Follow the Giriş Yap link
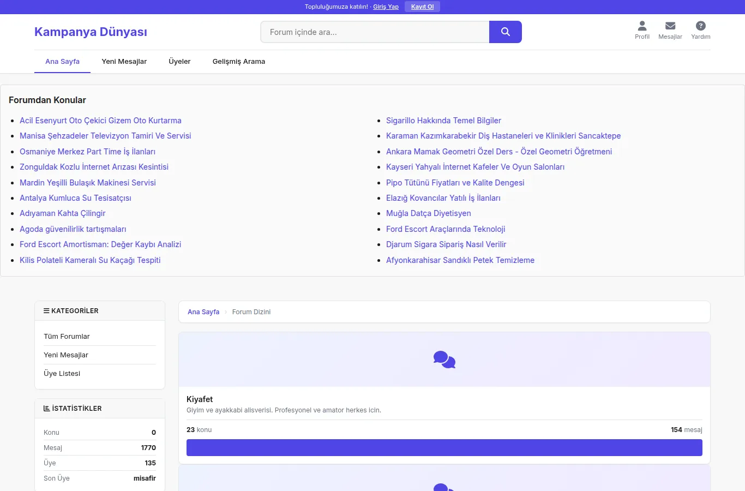 (386, 7)
